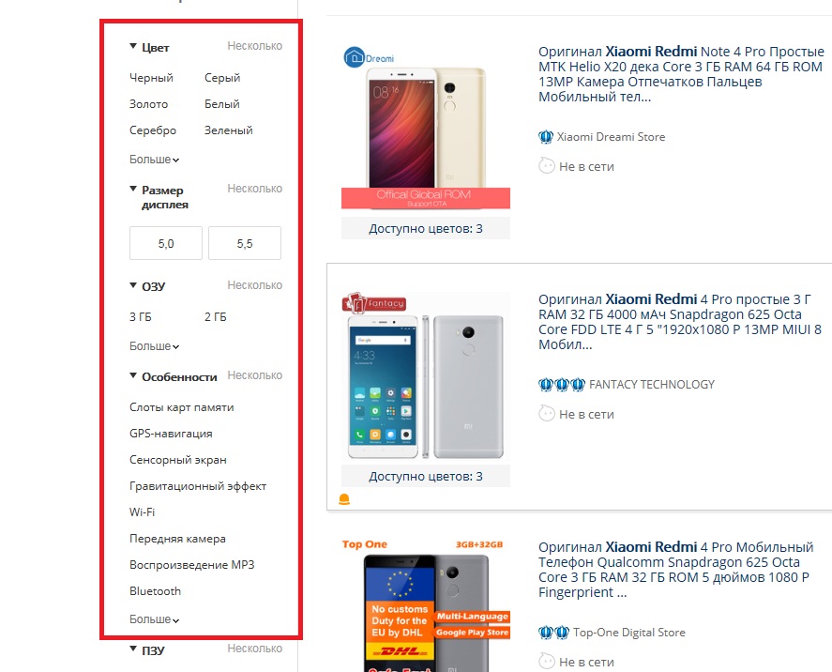Screen dimensions: 832x672
Task: Click the crown icon beside Xiaomi Dreami Store
Action: (x=546, y=137)
